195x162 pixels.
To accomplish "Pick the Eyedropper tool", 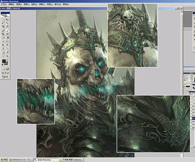I will [x=7, y=52].
